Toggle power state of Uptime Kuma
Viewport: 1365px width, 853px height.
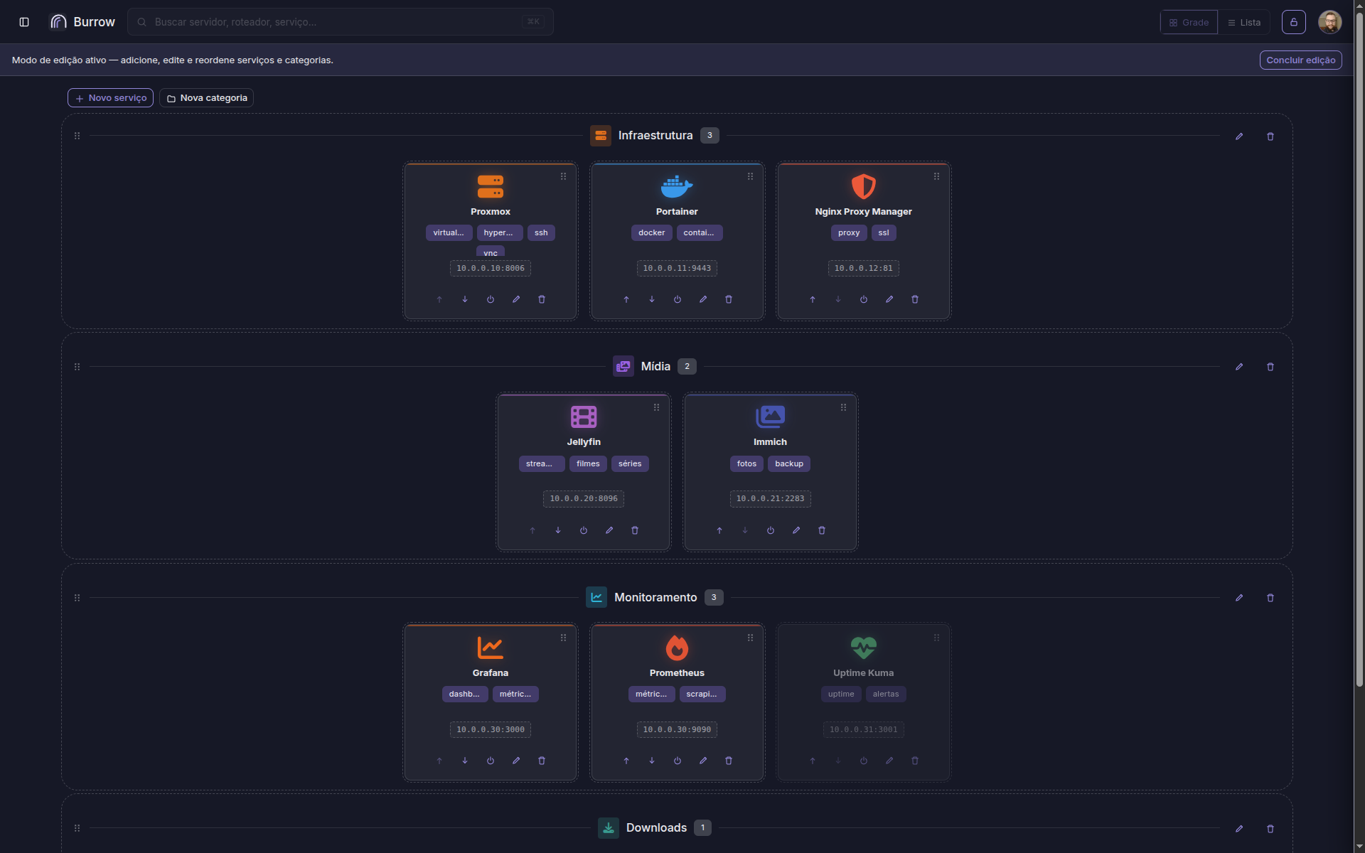coord(864,761)
